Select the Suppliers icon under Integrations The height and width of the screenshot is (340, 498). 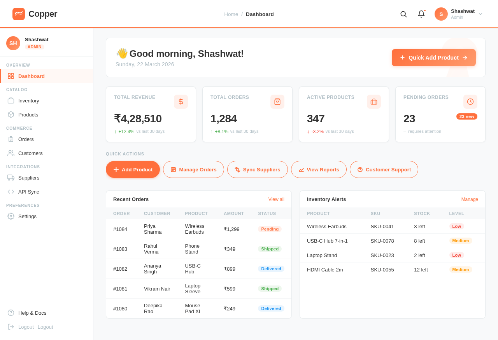[x=10, y=178]
